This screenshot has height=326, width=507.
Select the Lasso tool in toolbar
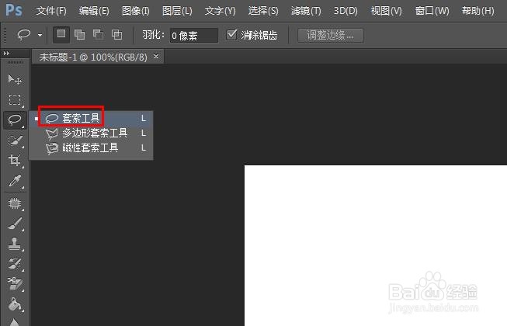click(x=15, y=120)
